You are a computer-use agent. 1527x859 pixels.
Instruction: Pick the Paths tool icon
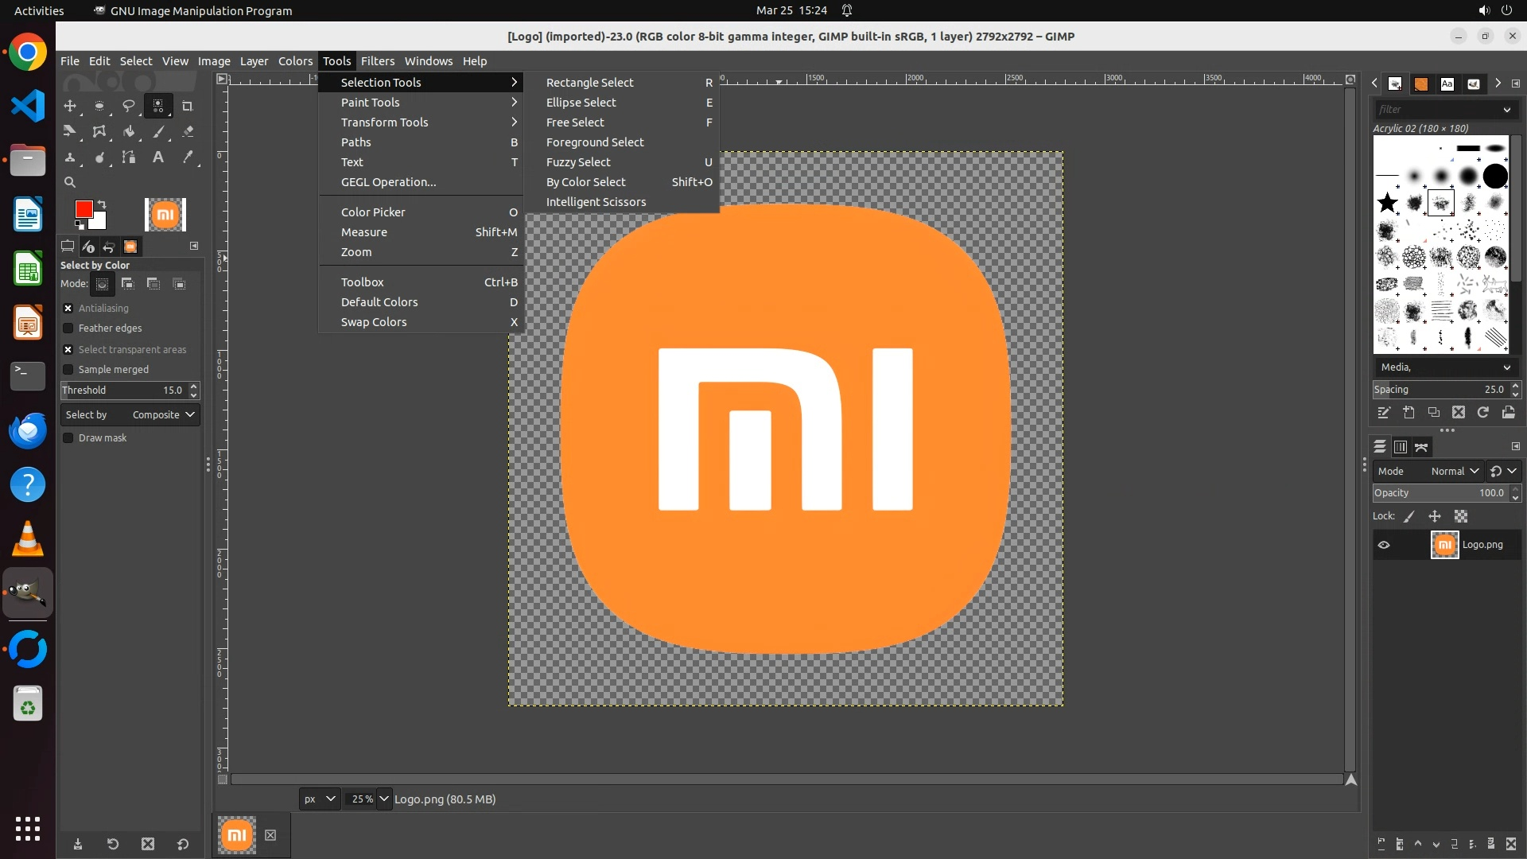point(129,157)
